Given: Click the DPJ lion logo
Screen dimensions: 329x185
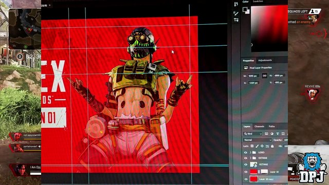Looking at the screenshot, I should [312, 168].
